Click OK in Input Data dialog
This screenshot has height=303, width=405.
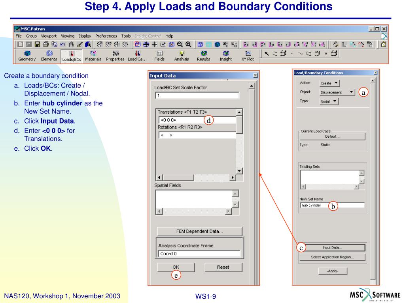pyautogui.click(x=176, y=267)
